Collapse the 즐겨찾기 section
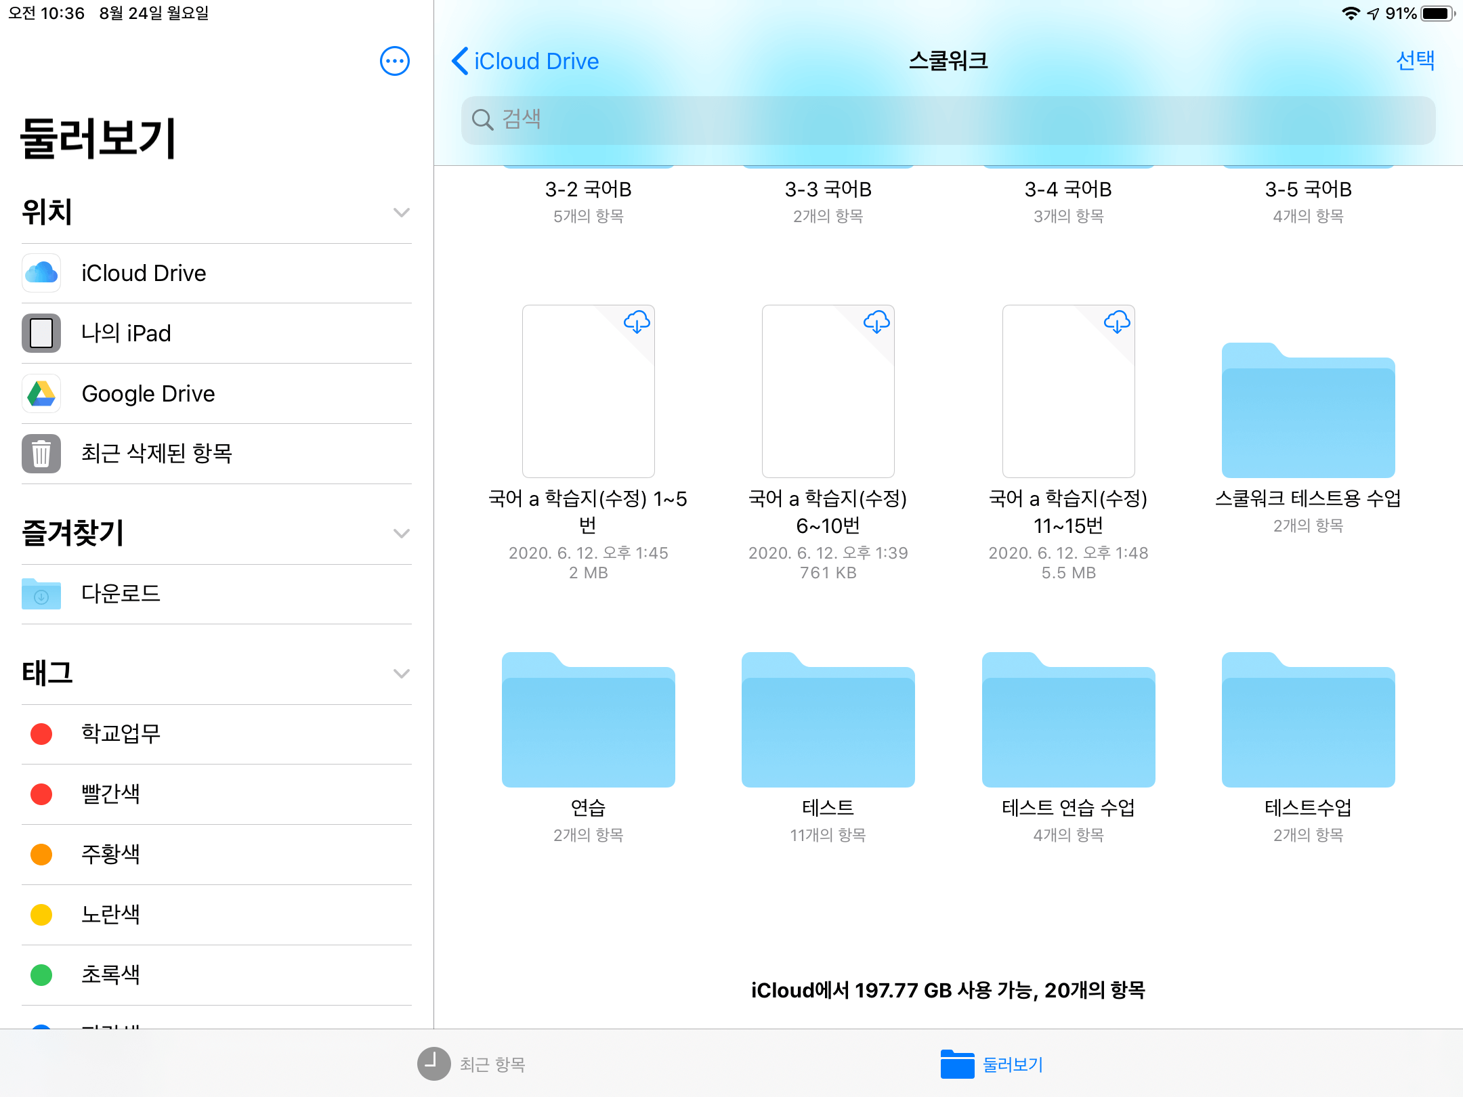Image resolution: width=1463 pixels, height=1097 pixels. (x=401, y=534)
